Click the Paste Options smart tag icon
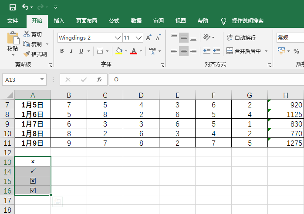The height and width of the screenshot is (214, 304). coord(57,202)
